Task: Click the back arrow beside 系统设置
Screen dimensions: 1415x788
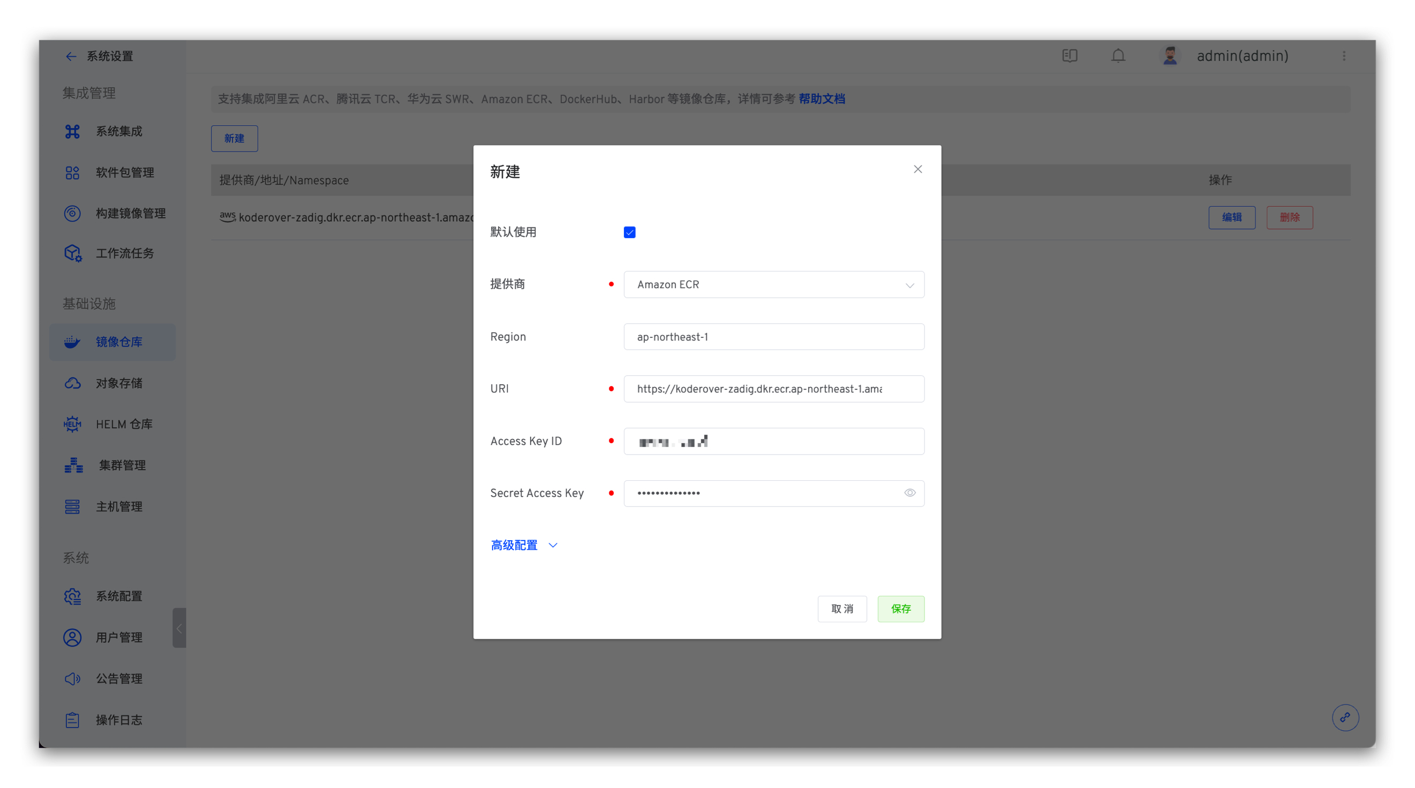Action: [x=71, y=56]
